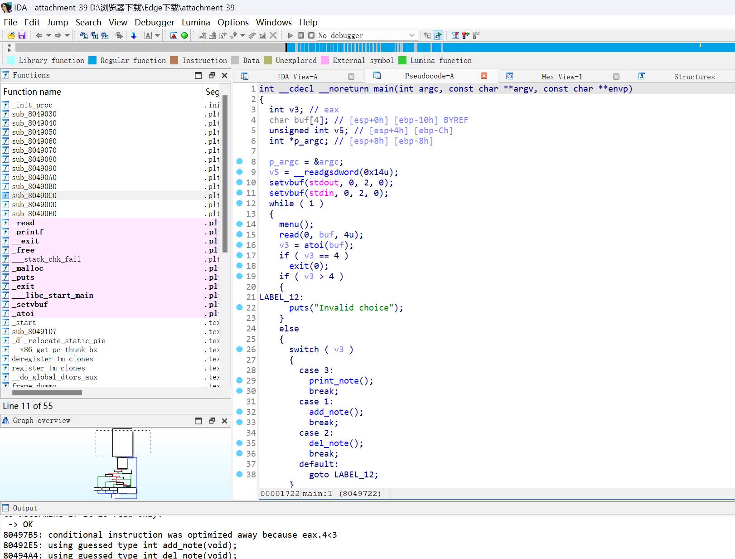Click the Regular function color swatch
This screenshot has height=559, width=735.
click(92, 60)
